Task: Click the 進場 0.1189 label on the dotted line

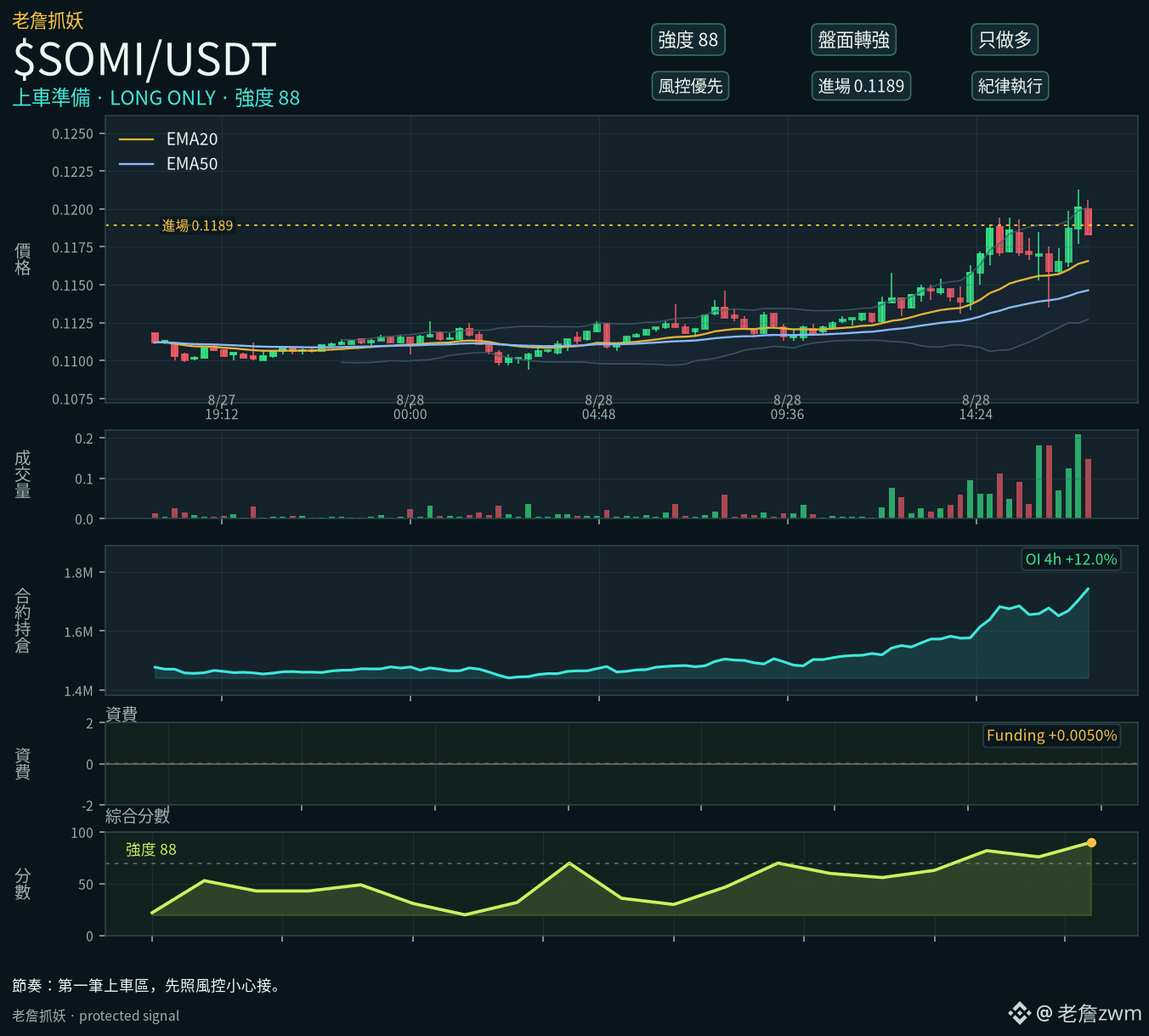Action: (x=197, y=225)
